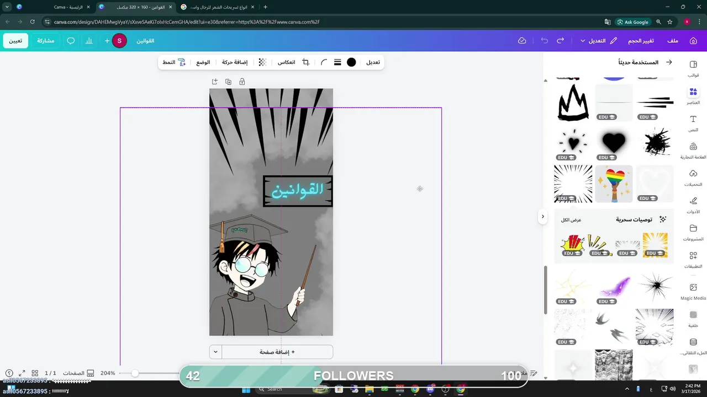Image resolution: width=707 pixels, height=397 pixels.
Task: Expand the add page options chevron
Action: coord(215,352)
